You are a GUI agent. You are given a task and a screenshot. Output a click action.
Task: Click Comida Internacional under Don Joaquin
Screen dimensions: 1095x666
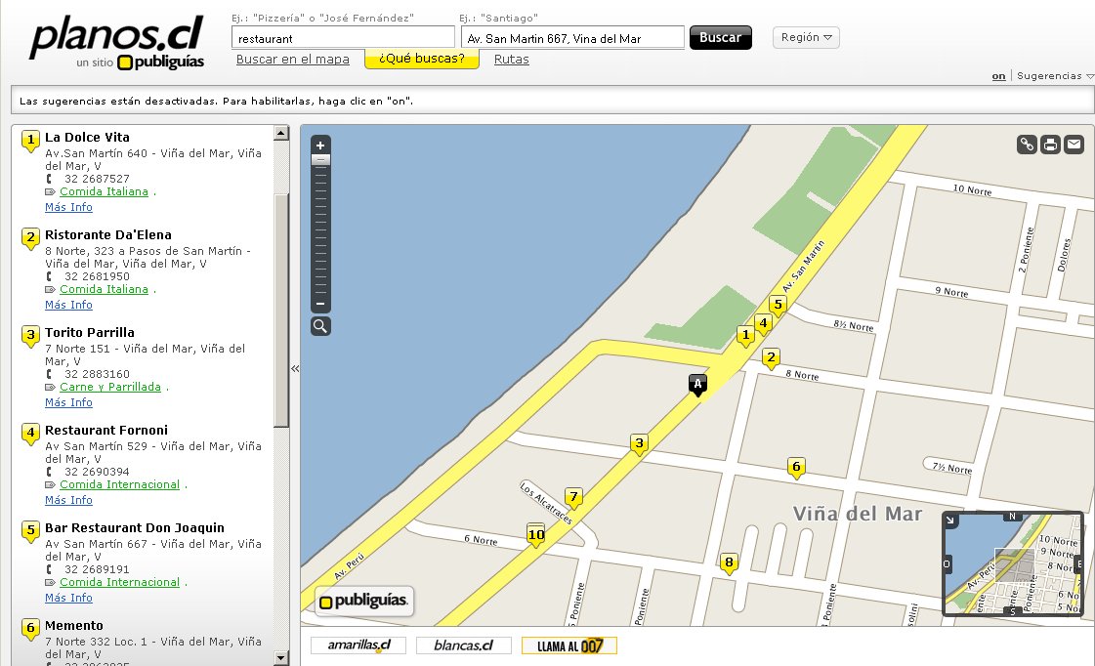119,583
